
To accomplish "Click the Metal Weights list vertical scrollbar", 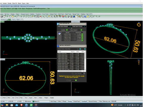I will coord(85,60).
